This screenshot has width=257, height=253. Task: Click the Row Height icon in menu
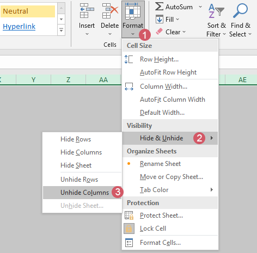click(128, 59)
